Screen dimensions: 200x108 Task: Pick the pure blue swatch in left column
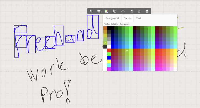pos(109,58)
